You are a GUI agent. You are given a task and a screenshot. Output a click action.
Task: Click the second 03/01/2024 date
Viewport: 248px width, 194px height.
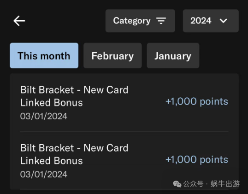click(x=44, y=174)
